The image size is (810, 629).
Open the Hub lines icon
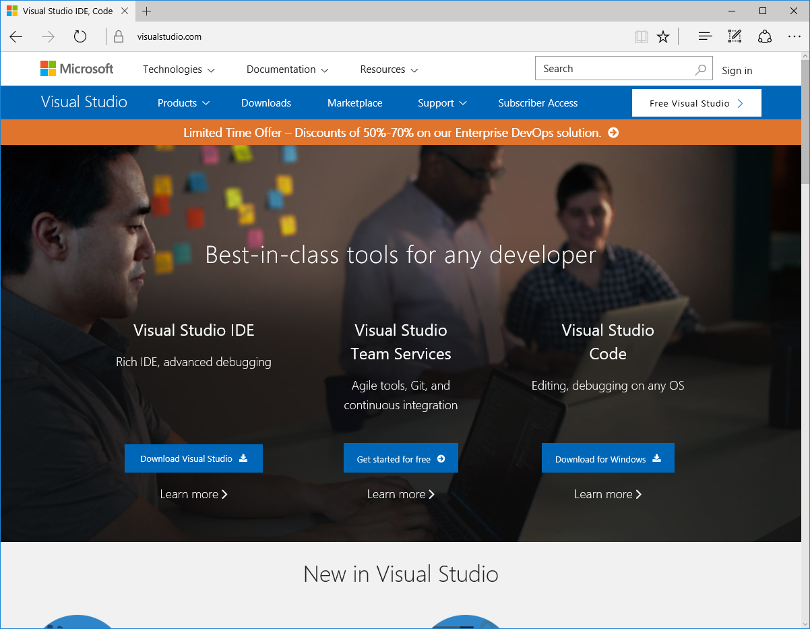pyautogui.click(x=705, y=36)
